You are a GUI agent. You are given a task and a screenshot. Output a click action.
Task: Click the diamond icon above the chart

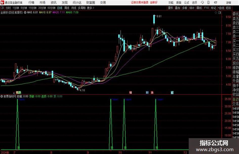point(216,12)
